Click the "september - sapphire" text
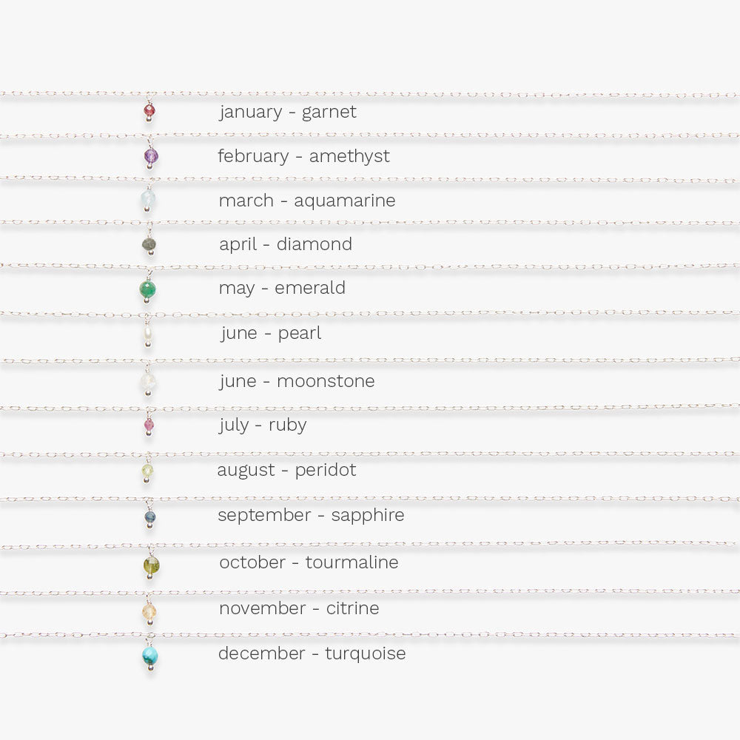Image resolution: width=740 pixels, height=740 pixels. tap(311, 515)
